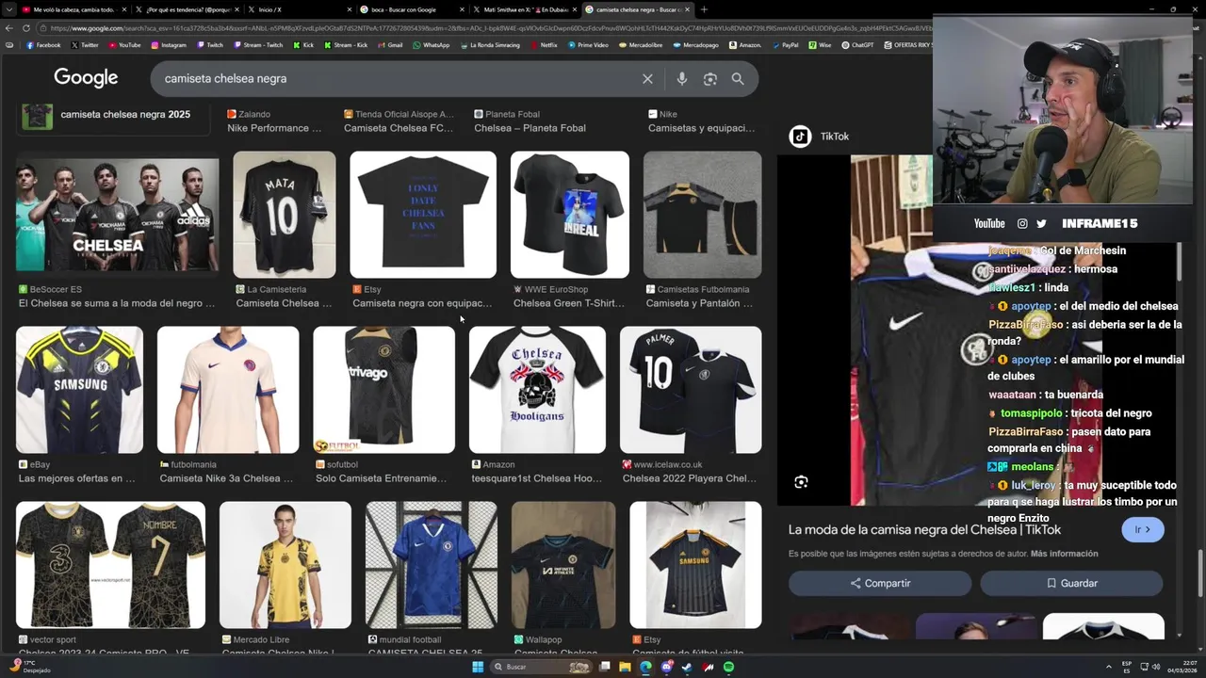Screen dimensions: 1206x678
Task: Open Chelsea Hooligans skull shirt thumbnail
Action: [x=537, y=390]
